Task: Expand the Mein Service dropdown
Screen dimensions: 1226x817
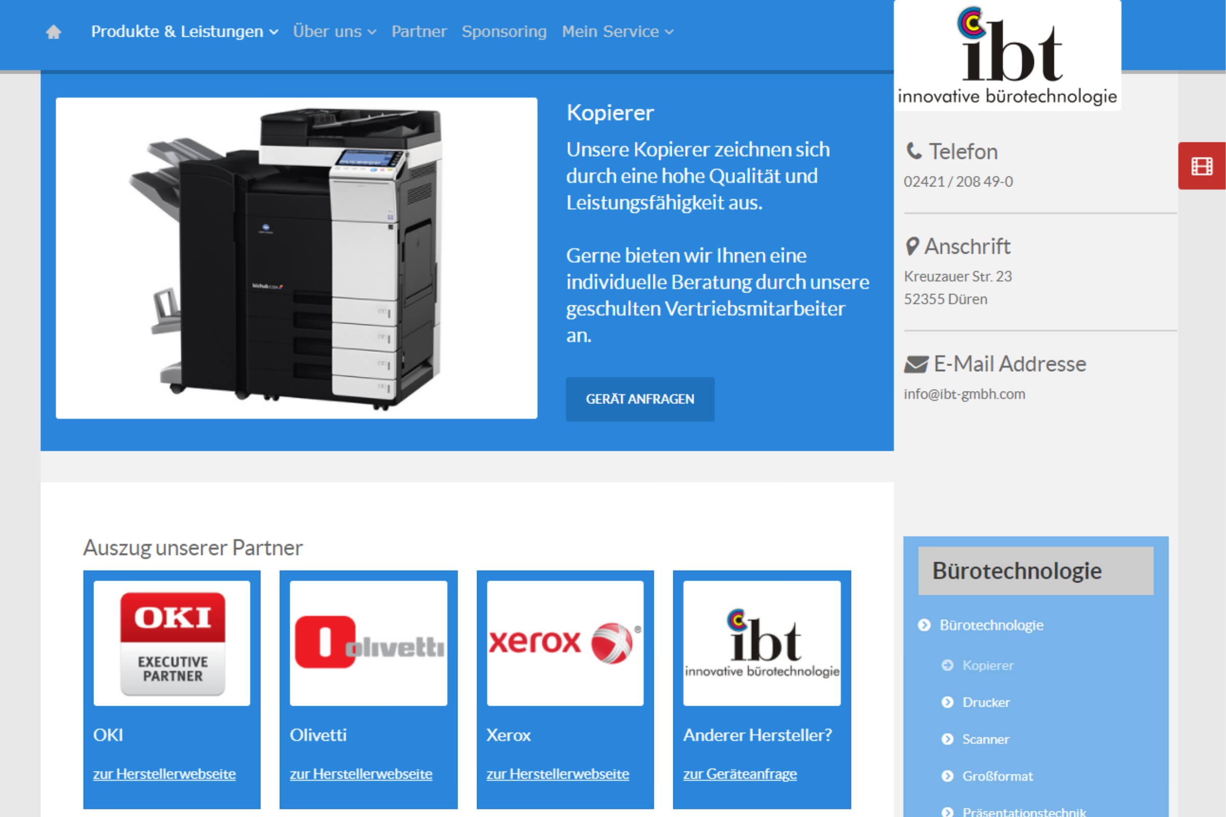Action: coord(617,32)
